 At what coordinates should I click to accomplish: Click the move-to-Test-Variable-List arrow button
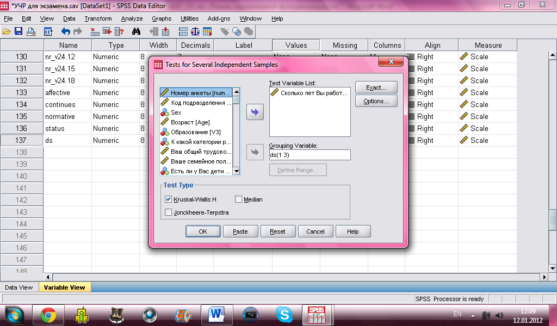pos(255,112)
